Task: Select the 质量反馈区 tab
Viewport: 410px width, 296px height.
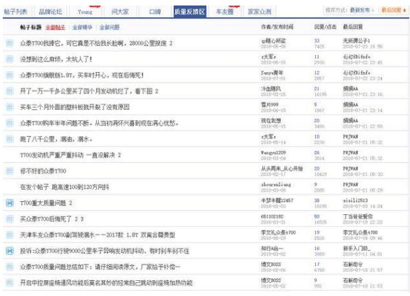Action: 190,12
